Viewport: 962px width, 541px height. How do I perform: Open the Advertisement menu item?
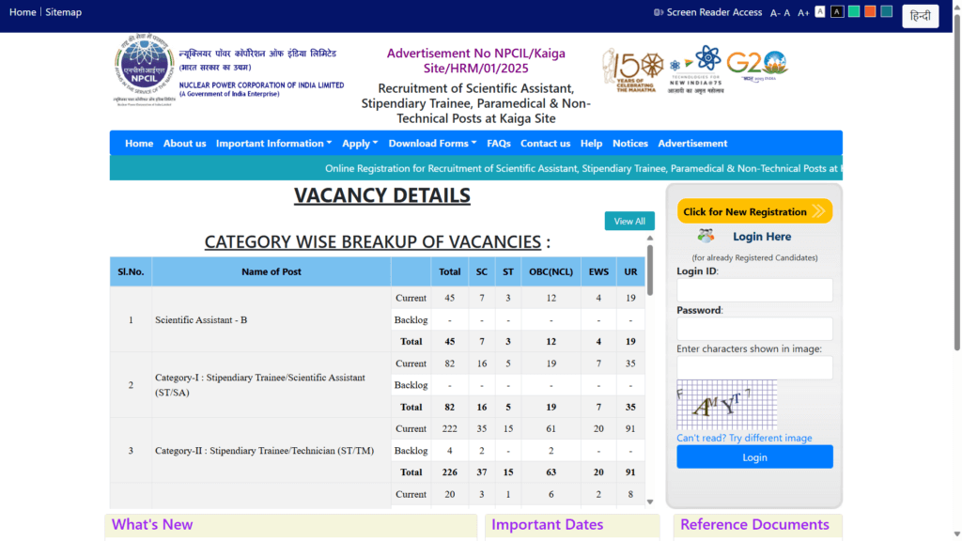pos(692,143)
